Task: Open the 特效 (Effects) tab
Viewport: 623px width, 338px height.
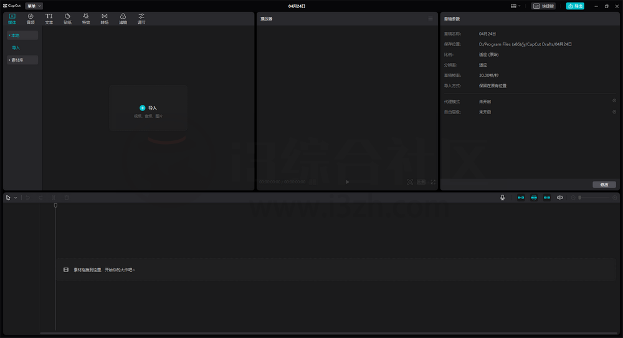Action: click(x=86, y=19)
